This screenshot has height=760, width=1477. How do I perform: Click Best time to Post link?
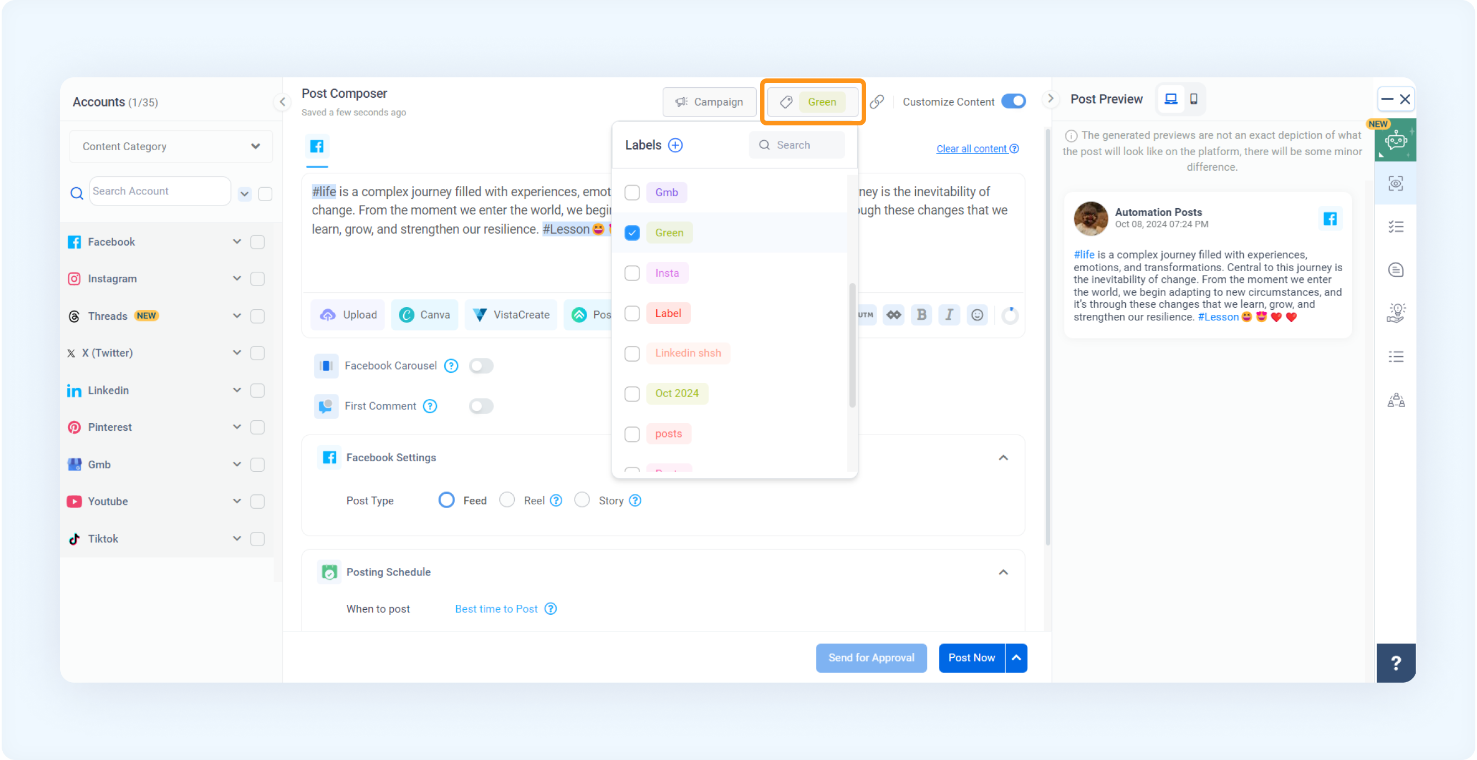497,609
